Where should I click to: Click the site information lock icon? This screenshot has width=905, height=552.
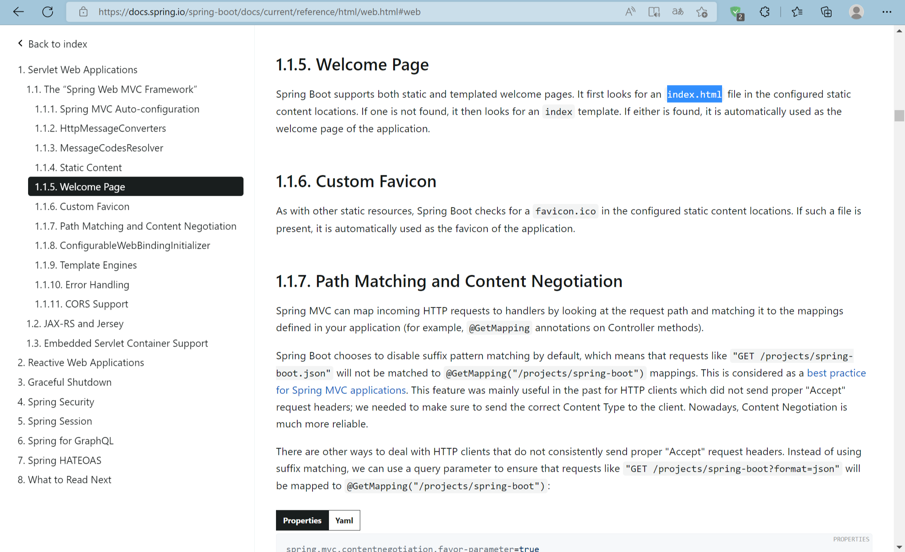click(x=83, y=12)
